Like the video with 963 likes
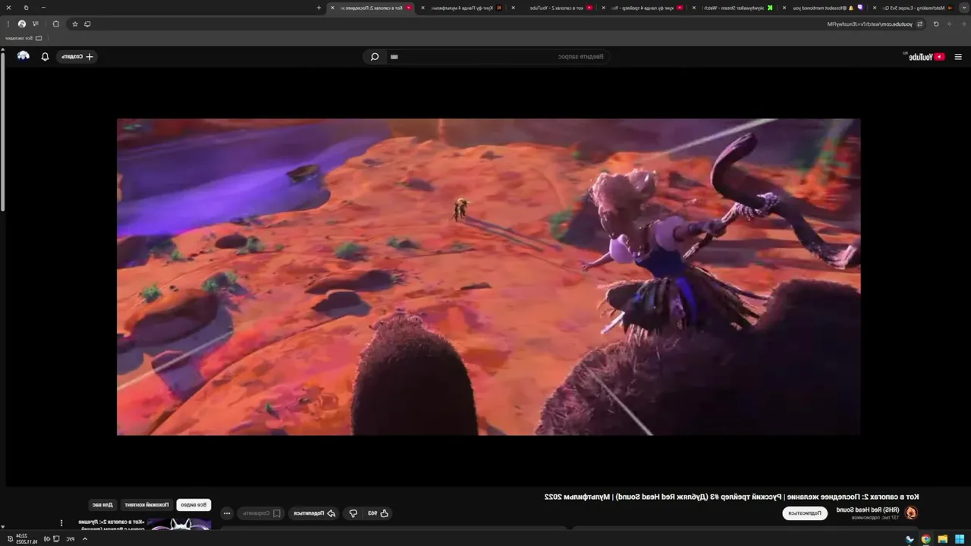 click(378, 513)
